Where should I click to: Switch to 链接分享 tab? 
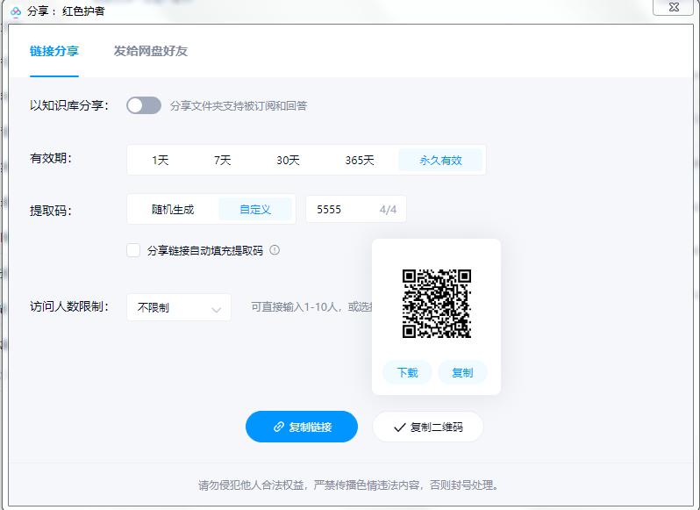tap(54, 51)
